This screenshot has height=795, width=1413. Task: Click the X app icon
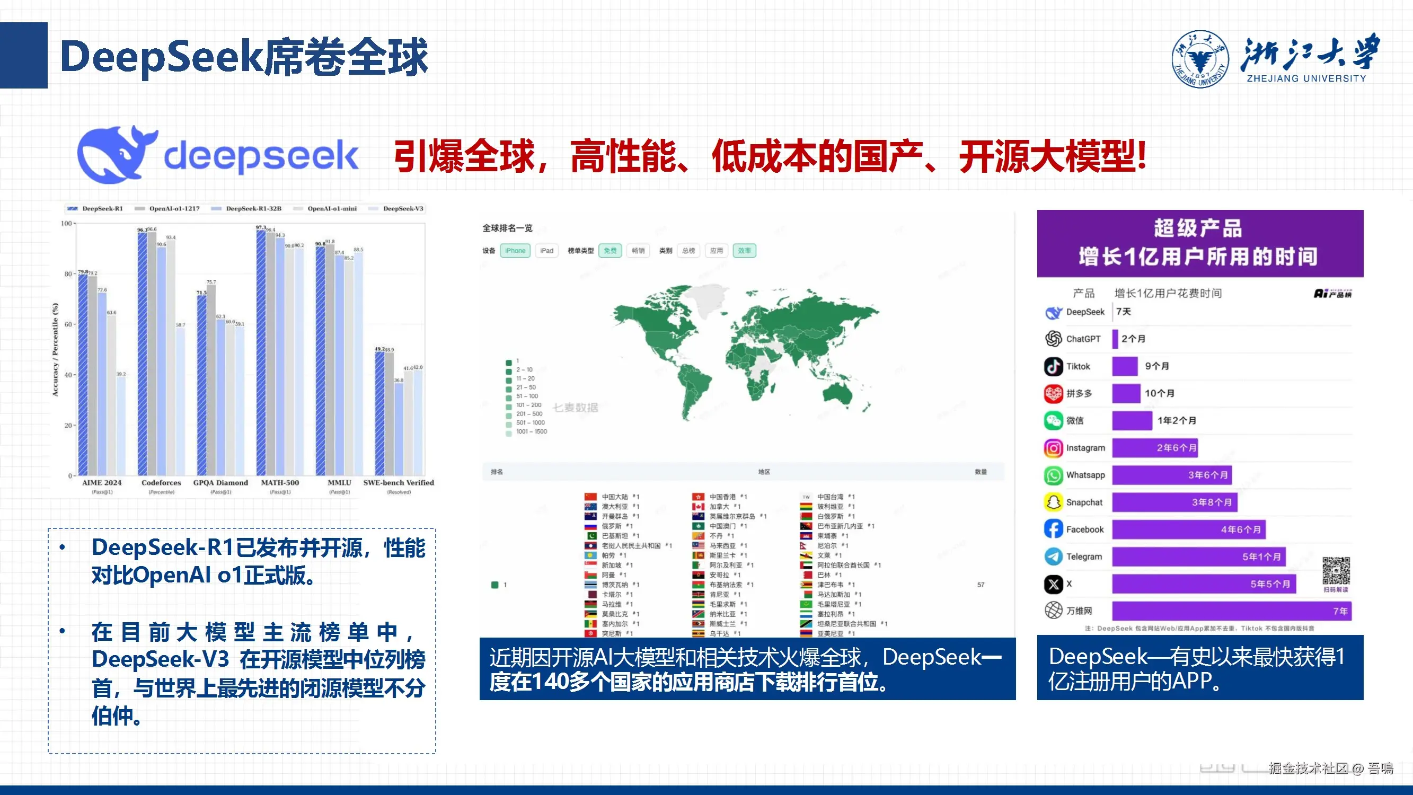1053,584
